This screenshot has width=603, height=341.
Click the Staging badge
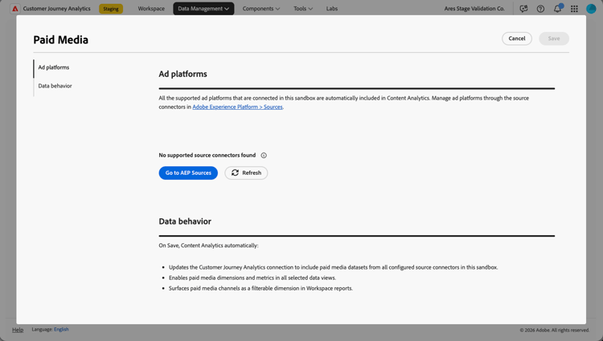111,9
